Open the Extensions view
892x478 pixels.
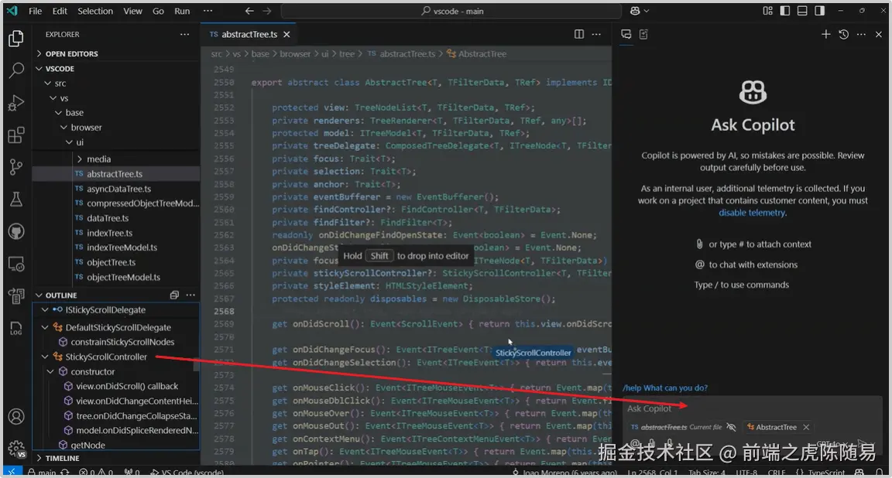(16, 135)
